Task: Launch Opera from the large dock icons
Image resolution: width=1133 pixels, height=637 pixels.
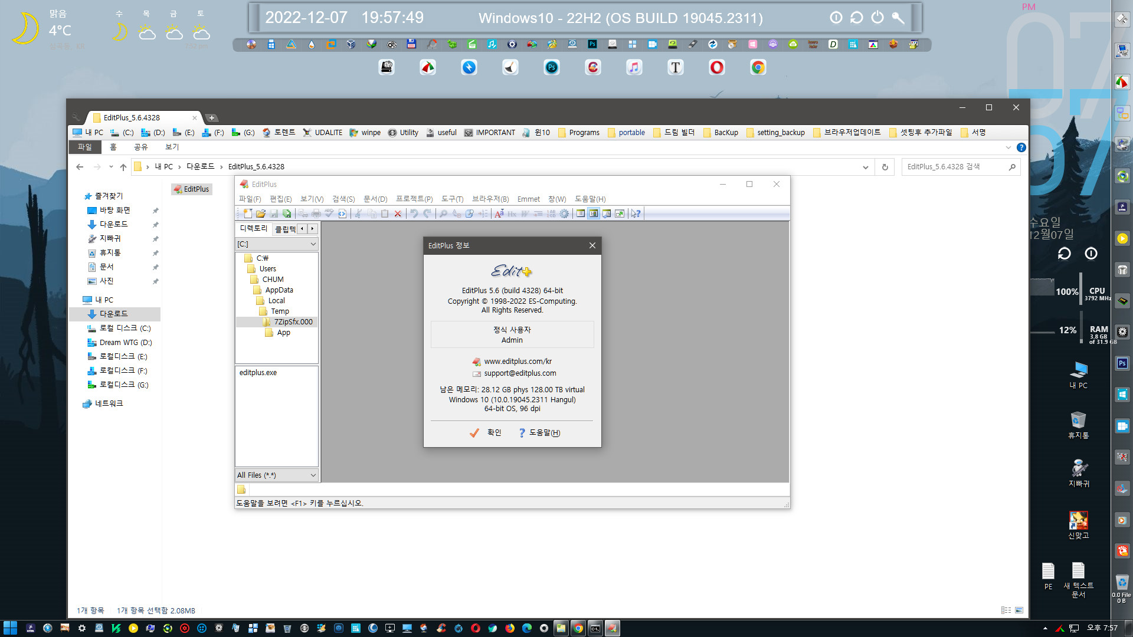Action: tap(717, 67)
